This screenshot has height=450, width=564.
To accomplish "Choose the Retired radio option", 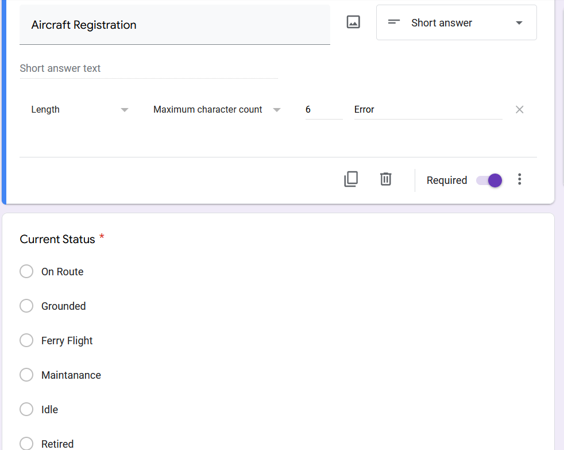I will (x=26, y=444).
